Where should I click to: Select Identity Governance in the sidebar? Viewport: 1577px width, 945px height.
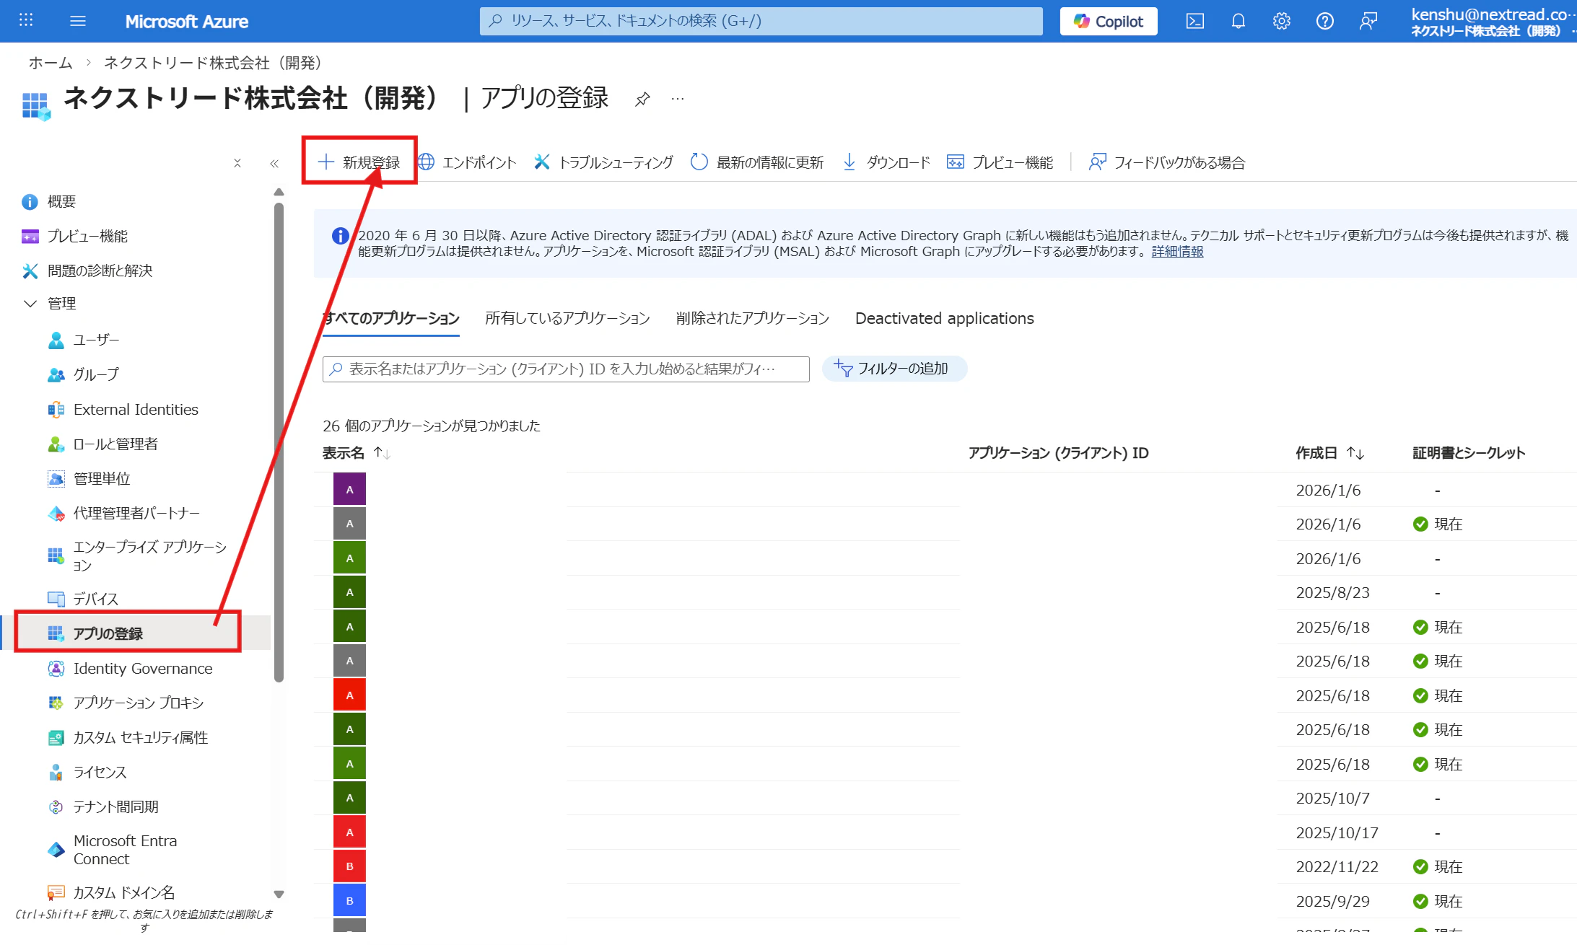142,668
